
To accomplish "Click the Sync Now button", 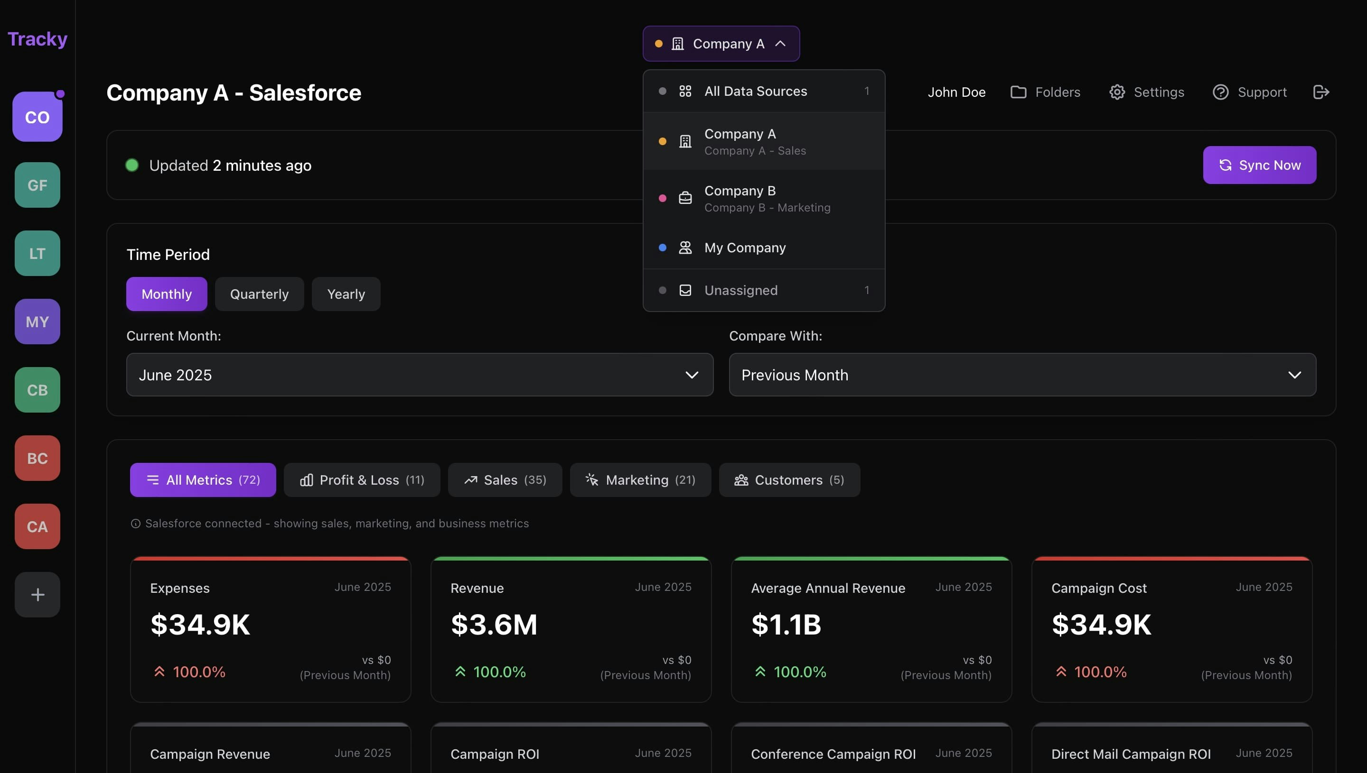I will pos(1259,165).
